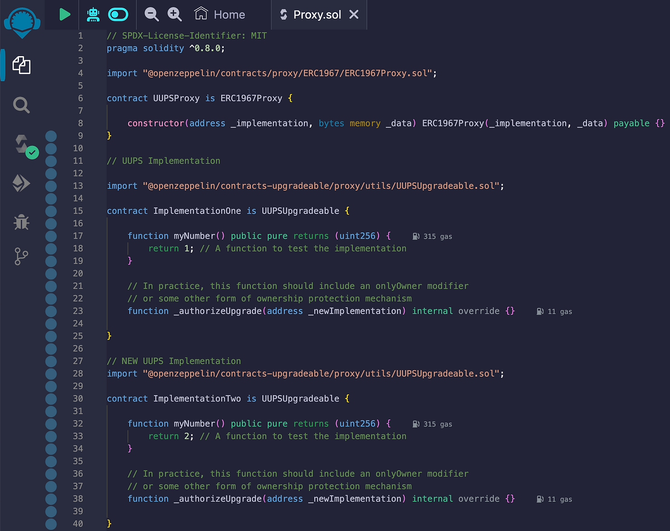Open the File explorer panel
Viewport: 670px width, 531px height.
pos(21,65)
